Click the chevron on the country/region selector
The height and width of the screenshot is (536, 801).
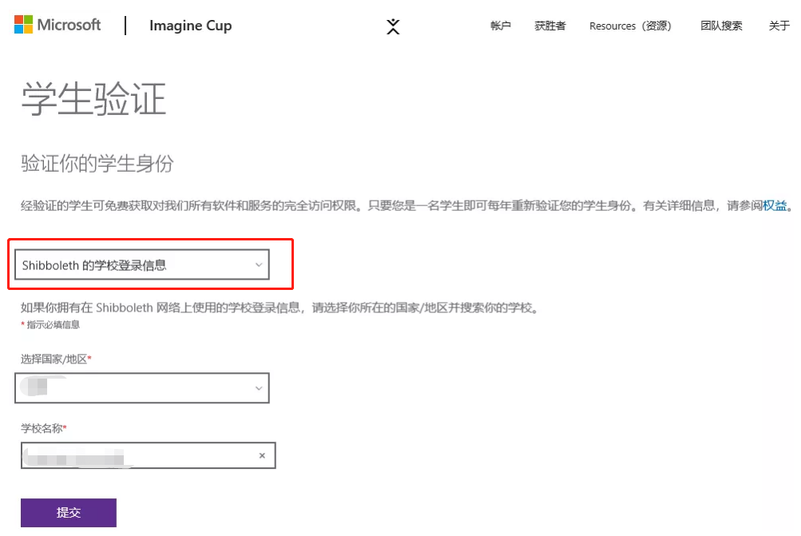pyautogui.click(x=258, y=387)
